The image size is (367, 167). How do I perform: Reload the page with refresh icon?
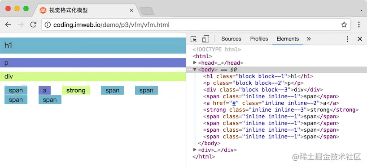(x=34, y=25)
